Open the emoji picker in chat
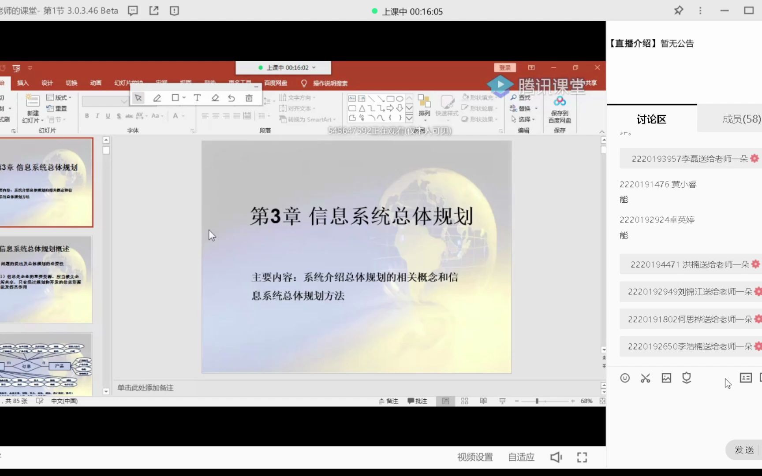Screen dimensions: 762x476 (x=625, y=378)
